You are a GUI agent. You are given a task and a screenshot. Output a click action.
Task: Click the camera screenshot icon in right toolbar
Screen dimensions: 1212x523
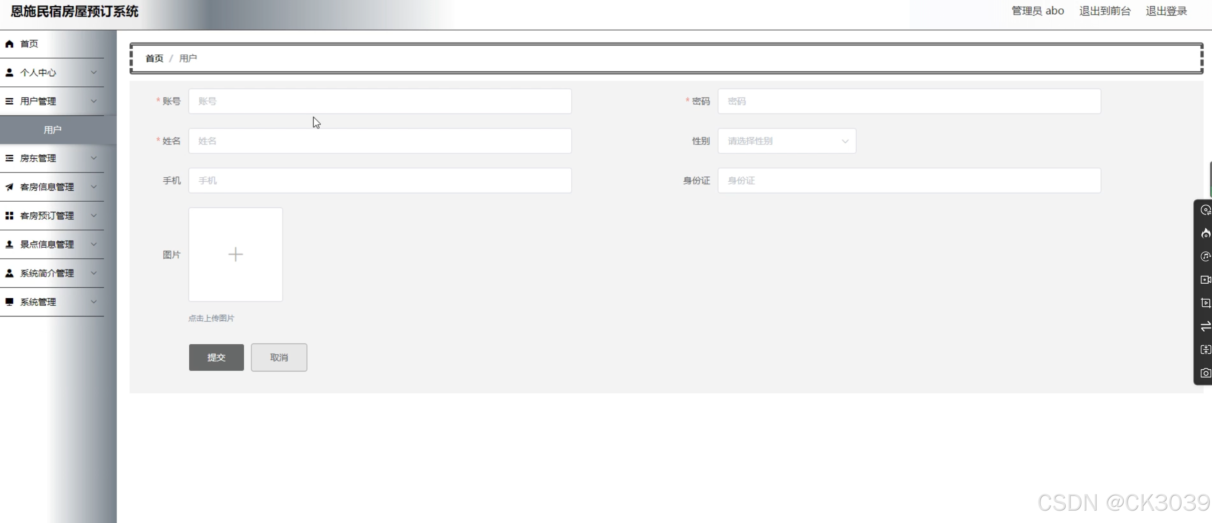[x=1205, y=373]
